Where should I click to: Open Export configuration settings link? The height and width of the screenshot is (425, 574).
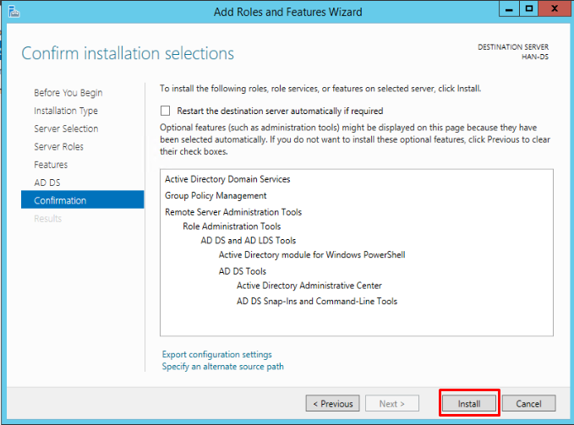217,354
